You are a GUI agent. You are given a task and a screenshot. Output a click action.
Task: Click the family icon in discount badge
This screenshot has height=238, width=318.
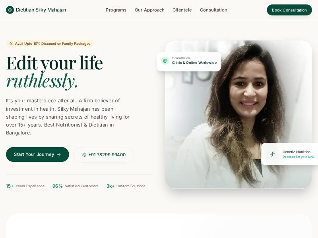11,44
